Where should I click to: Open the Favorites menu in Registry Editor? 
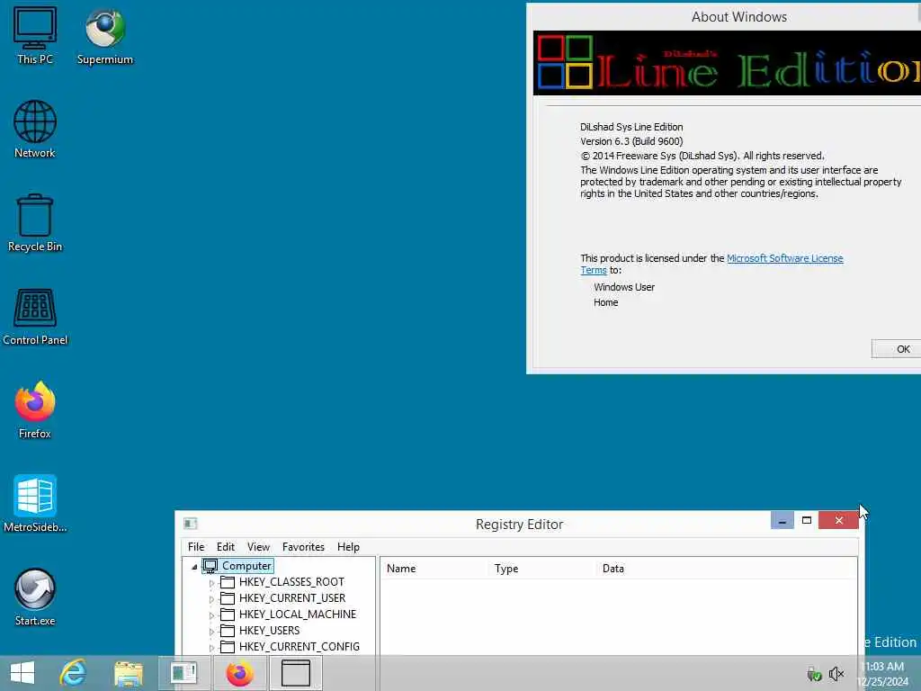pos(303,547)
